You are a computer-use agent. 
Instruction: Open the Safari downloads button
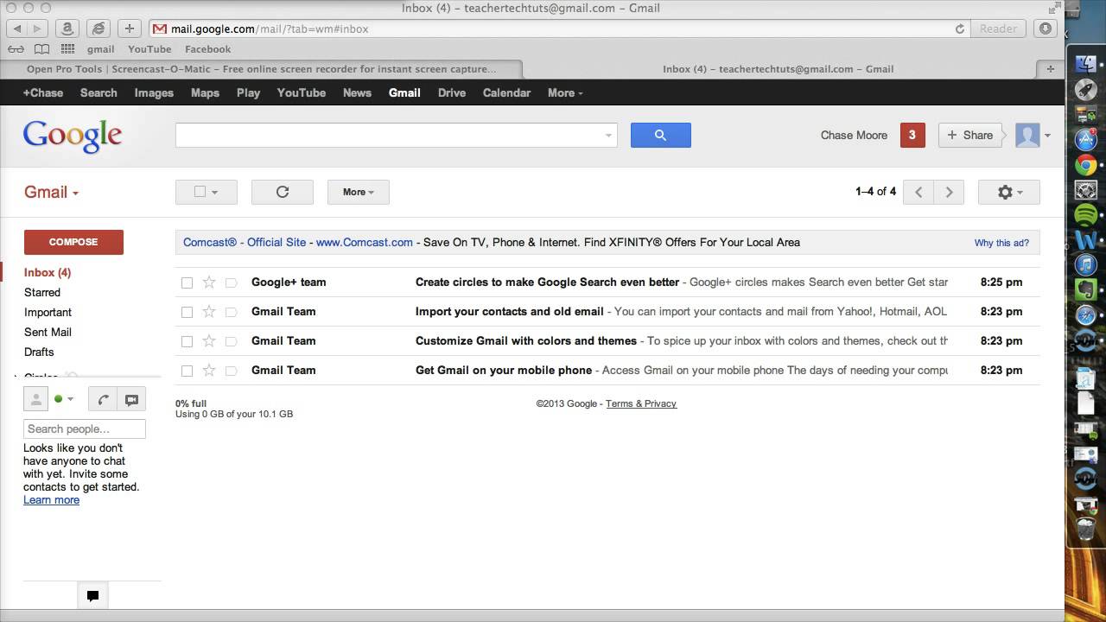click(1046, 29)
